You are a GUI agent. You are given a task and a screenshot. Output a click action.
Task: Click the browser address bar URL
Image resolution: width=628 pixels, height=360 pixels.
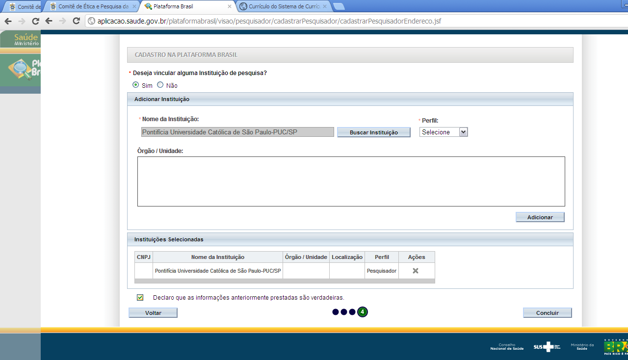coord(269,21)
